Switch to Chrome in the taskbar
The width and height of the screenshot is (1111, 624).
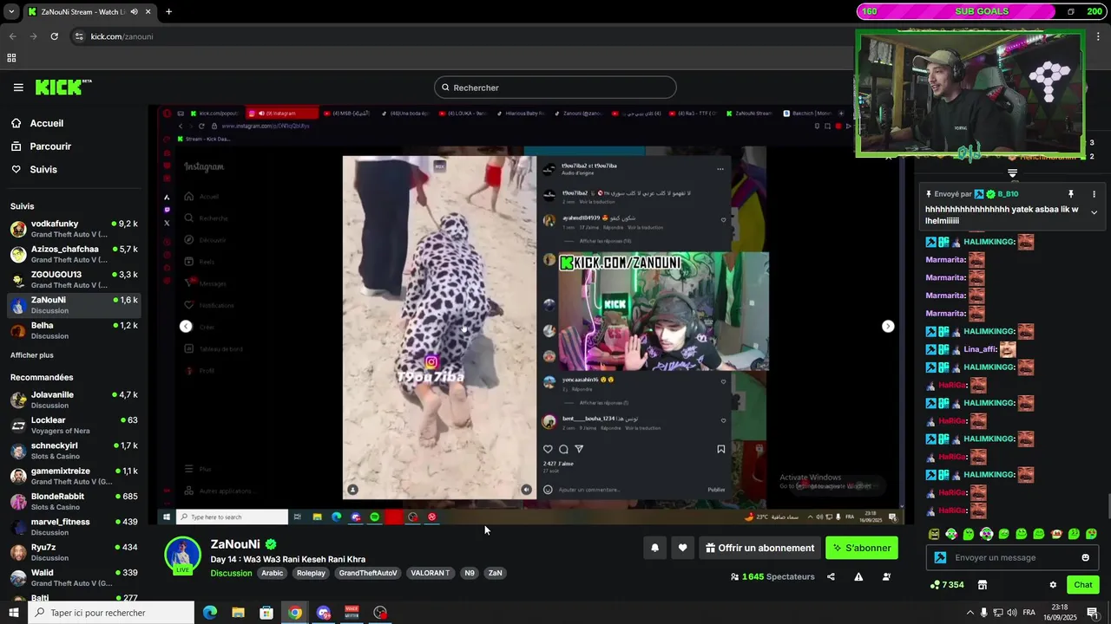[x=295, y=613]
